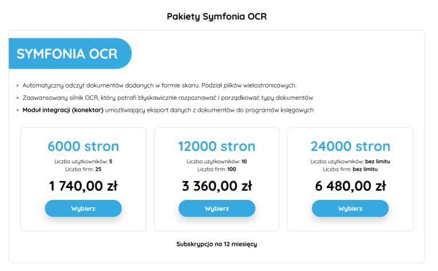438x271 pixels.
Task: Click Liczba firm: 100 line
Action: click(x=217, y=169)
